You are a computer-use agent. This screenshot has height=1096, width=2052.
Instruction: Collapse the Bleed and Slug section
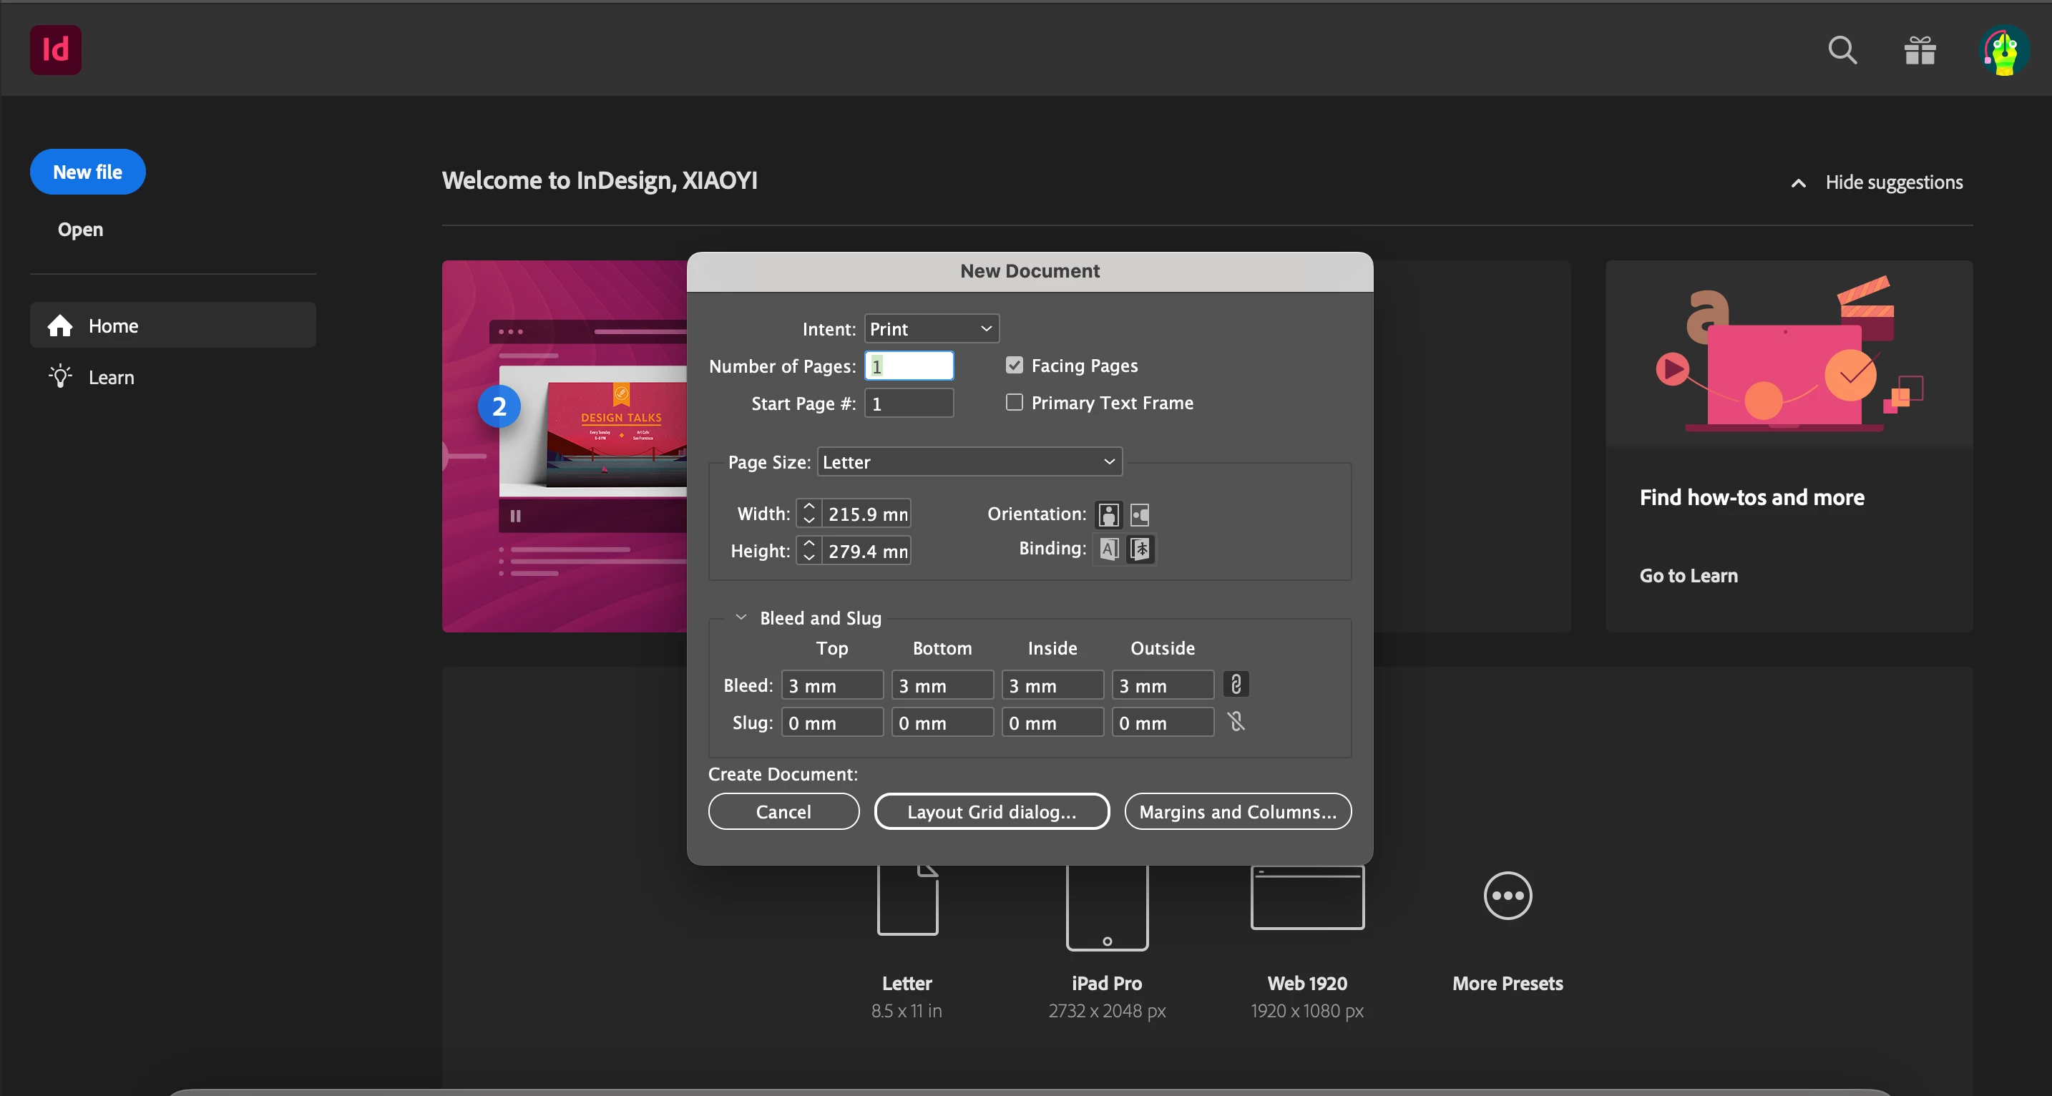click(741, 617)
